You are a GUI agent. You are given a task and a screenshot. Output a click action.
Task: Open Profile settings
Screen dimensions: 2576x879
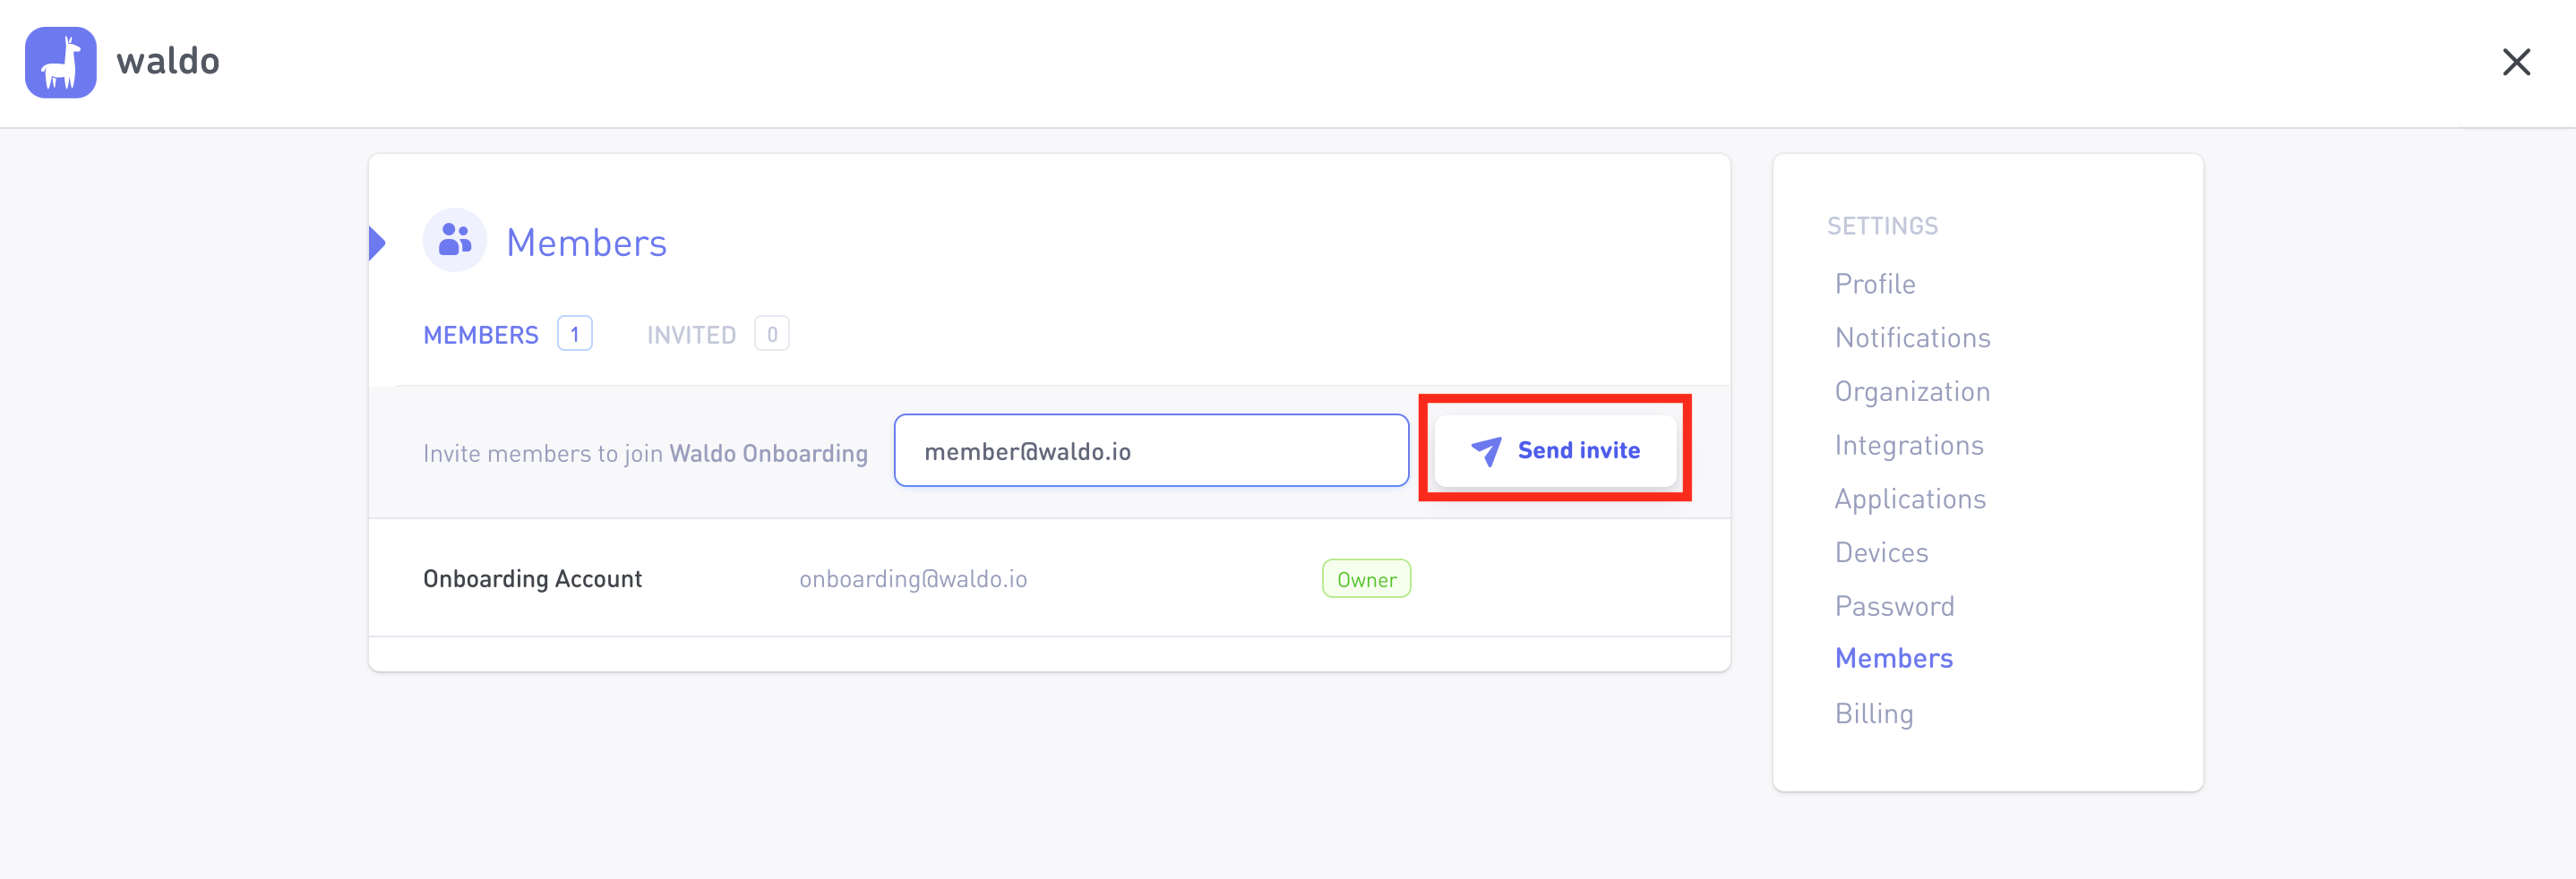pos(1875,284)
